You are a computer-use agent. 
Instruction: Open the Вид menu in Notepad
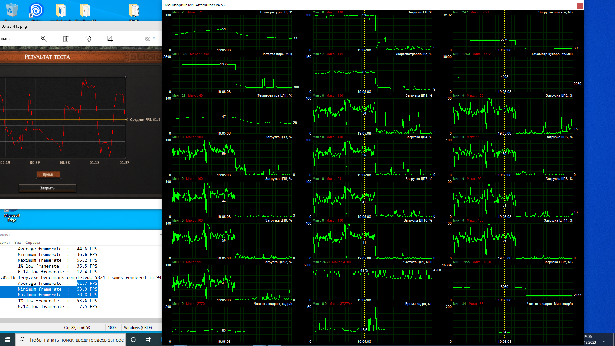18,243
